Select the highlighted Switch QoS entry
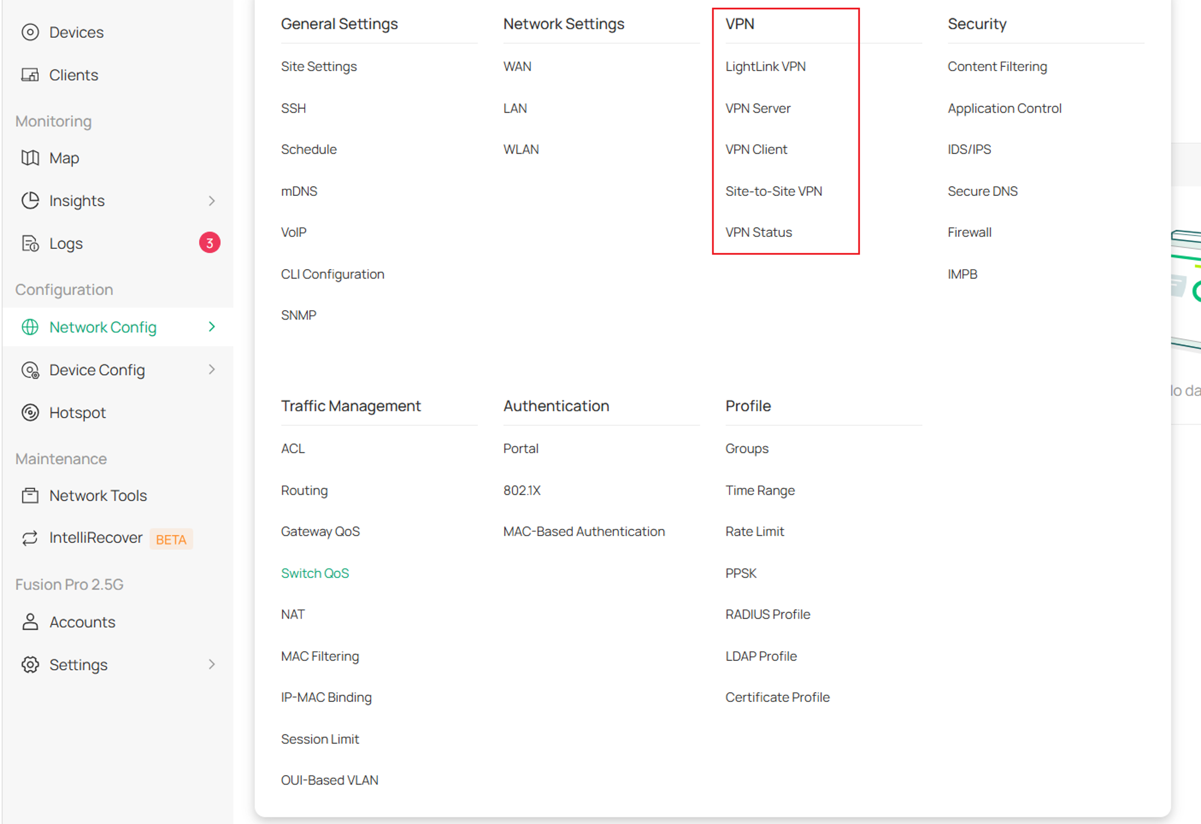This screenshot has height=824, width=1201. click(315, 573)
